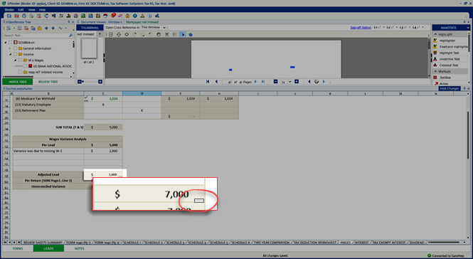
Task: Click the Print icon in main toolbar
Action: click(24, 16)
